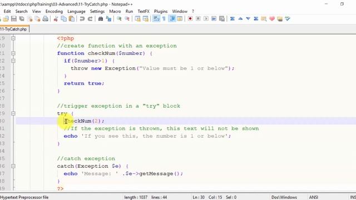This screenshot has height=200, width=356.
Task: Click on the 'return true;' code line
Action: pos(84,83)
